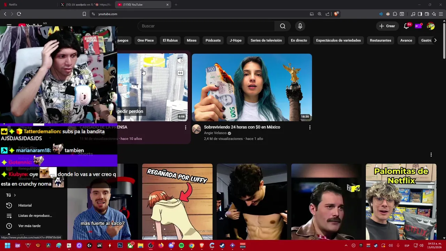Select the El Rubius filter chip
Screen dimensions: 446x251
[170, 40]
